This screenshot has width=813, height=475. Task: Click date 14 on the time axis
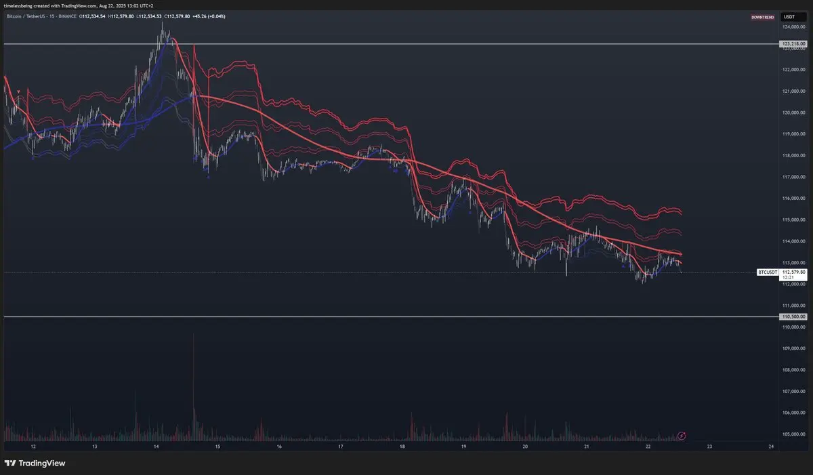pyautogui.click(x=157, y=447)
